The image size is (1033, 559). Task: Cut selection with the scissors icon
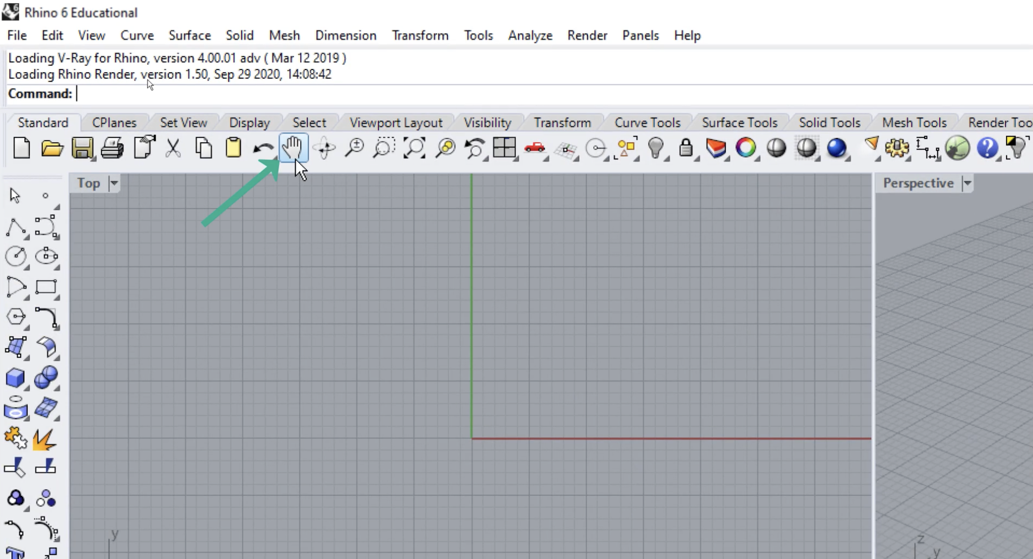(x=173, y=148)
